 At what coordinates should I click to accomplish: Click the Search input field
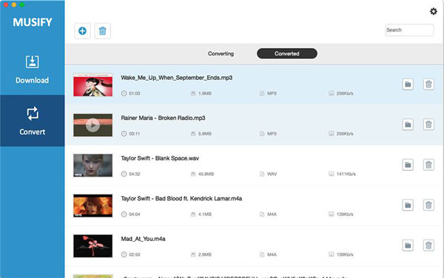click(x=409, y=30)
